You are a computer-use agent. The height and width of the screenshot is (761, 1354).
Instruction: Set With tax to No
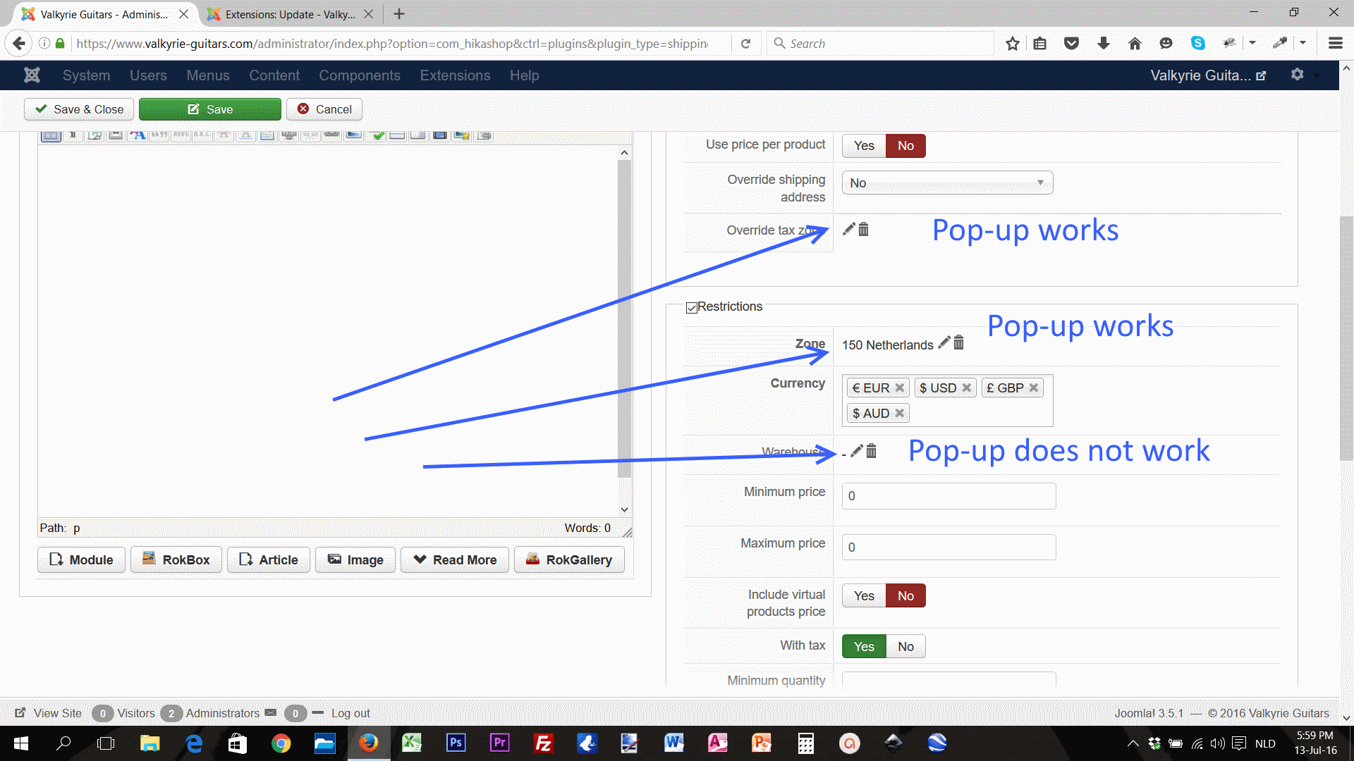point(905,646)
